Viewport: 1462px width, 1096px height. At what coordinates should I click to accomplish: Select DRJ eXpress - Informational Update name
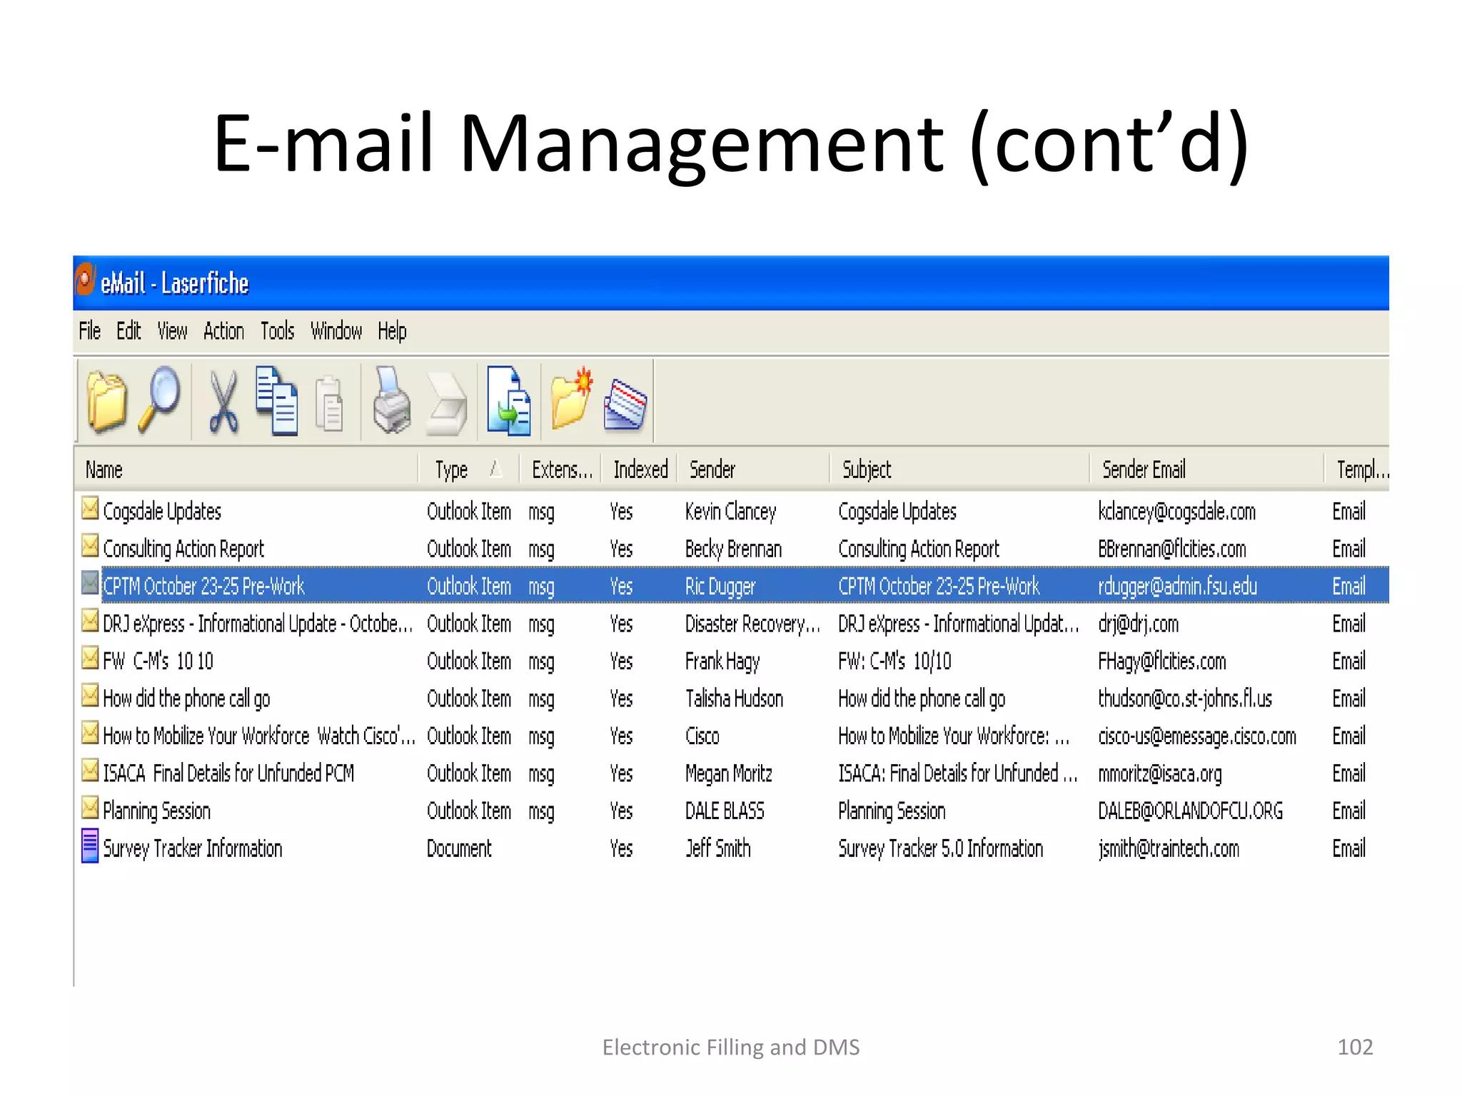[x=258, y=624]
